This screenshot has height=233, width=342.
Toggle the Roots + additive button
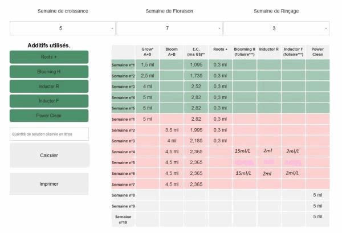(x=49, y=57)
